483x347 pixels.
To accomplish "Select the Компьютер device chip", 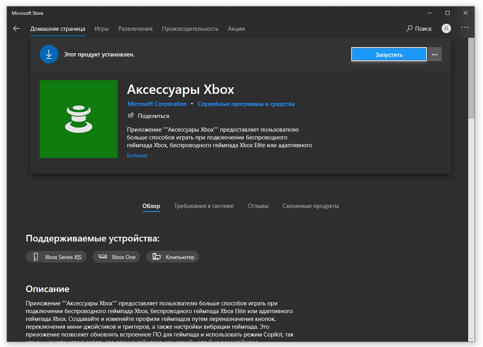I will [173, 257].
